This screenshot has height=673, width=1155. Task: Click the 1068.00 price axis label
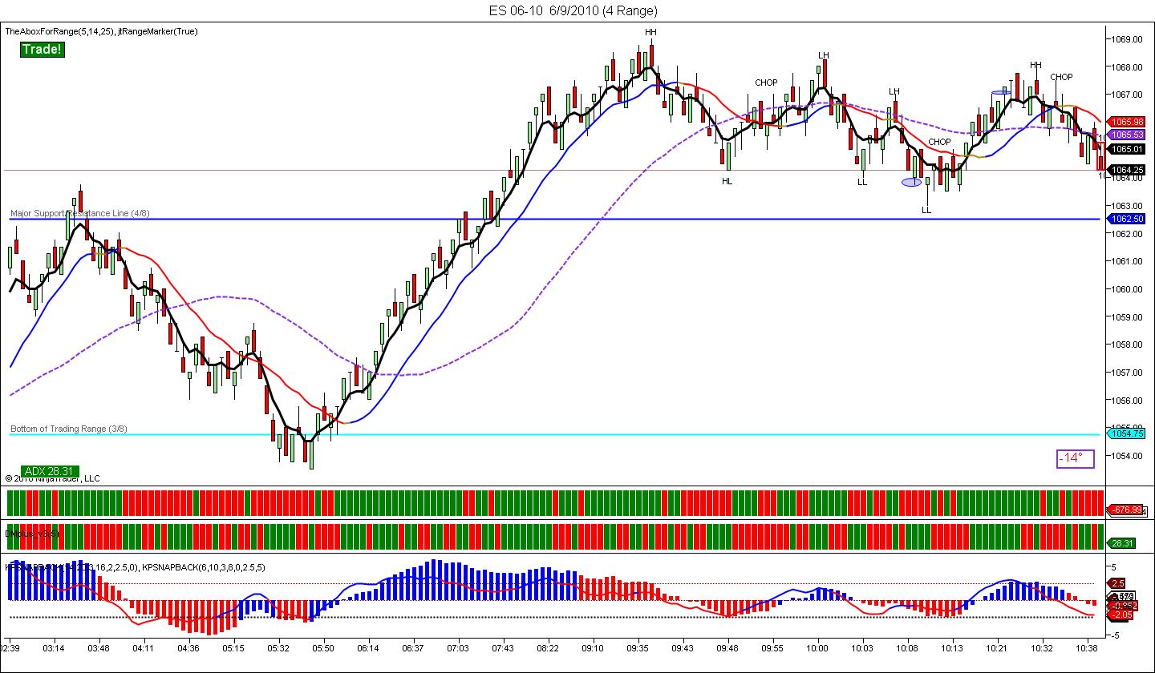(x=1126, y=66)
